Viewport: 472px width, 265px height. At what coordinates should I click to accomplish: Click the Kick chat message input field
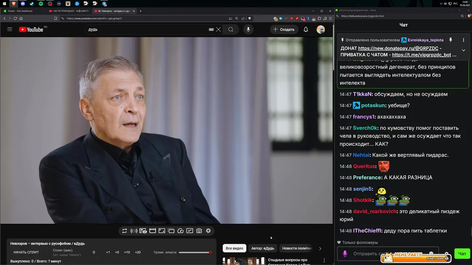tap(388, 254)
